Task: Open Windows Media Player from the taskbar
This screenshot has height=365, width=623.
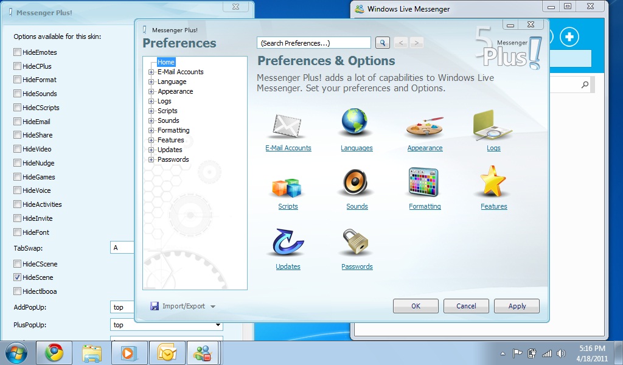Action: point(129,353)
